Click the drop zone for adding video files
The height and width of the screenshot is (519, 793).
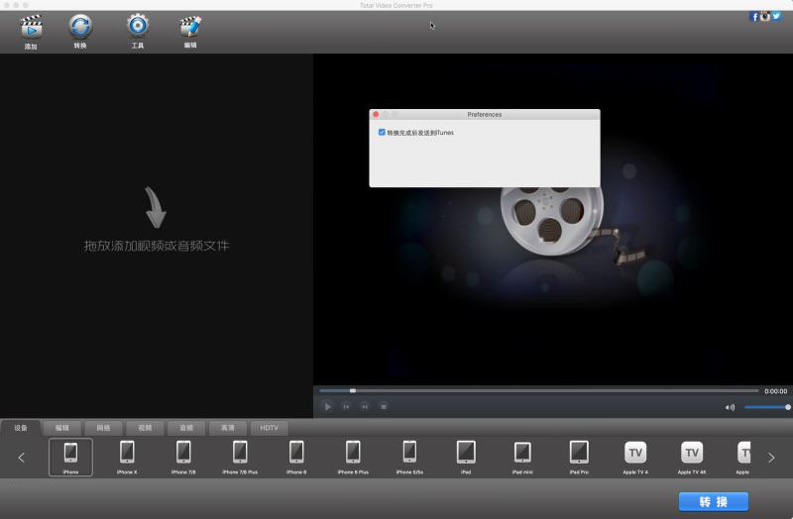(x=157, y=236)
